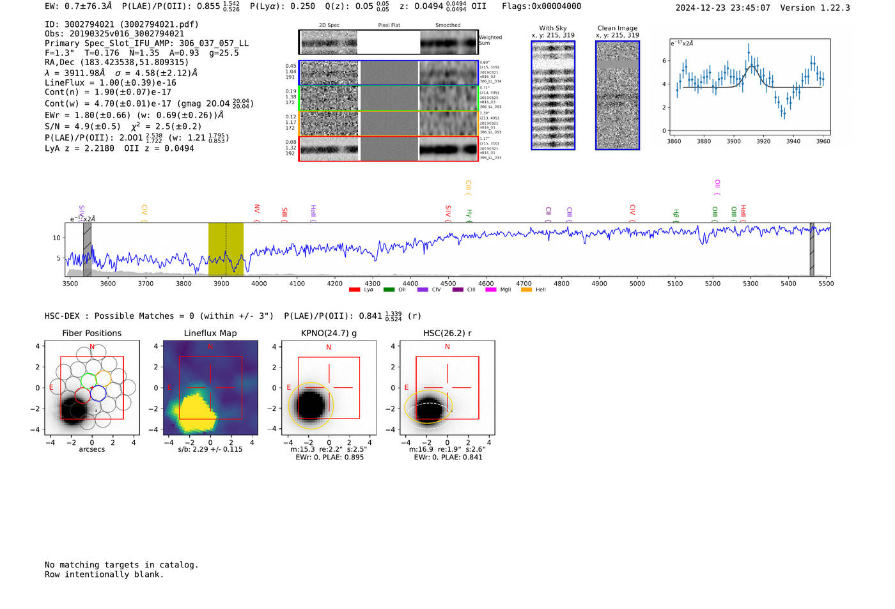Click the violet CIV legend swatch
The height and width of the screenshot is (609, 895).
(423, 289)
